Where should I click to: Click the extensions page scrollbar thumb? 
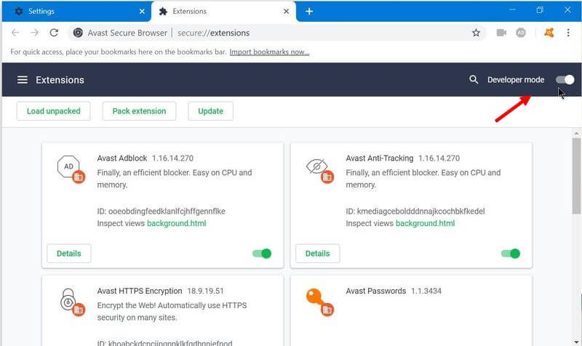576,176
